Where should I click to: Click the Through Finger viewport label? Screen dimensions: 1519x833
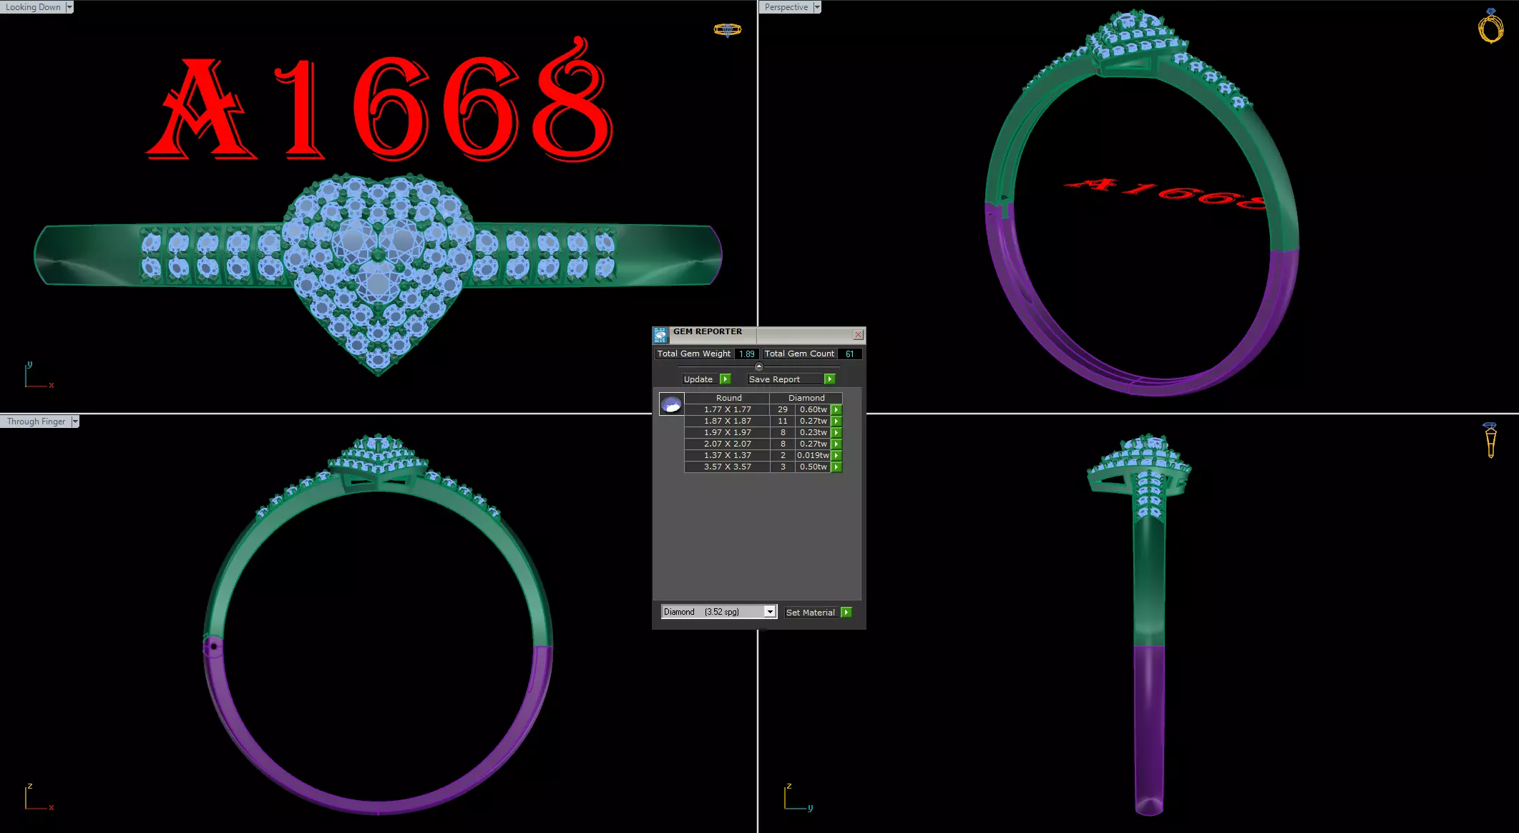(x=36, y=422)
